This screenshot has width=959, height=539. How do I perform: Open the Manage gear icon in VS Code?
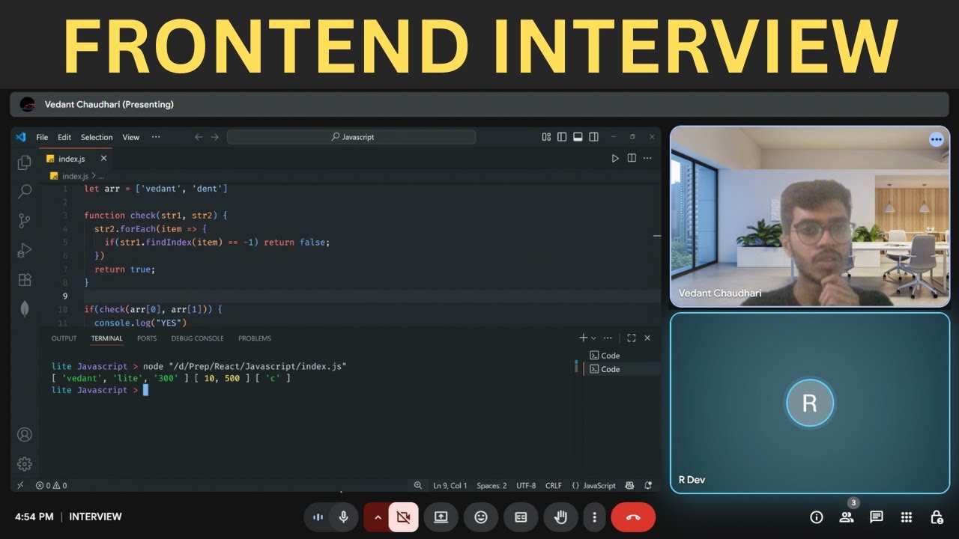(24, 463)
